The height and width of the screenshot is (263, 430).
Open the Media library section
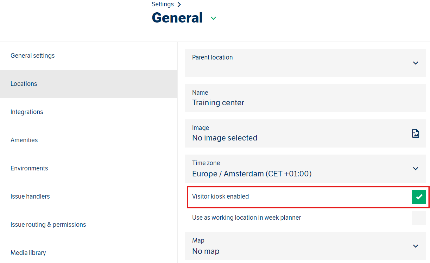pyautogui.click(x=28, y=253)
